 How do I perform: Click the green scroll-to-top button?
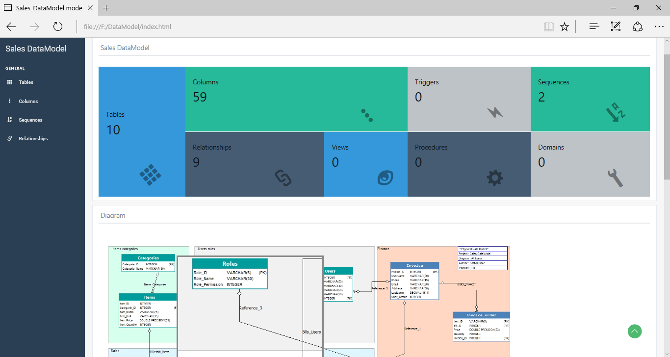tap(635, 331)
